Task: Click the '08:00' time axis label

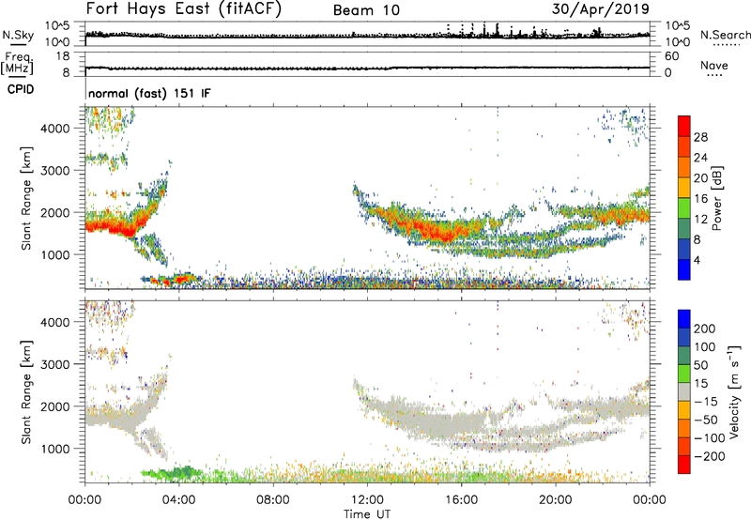Action: coord(273,500)
